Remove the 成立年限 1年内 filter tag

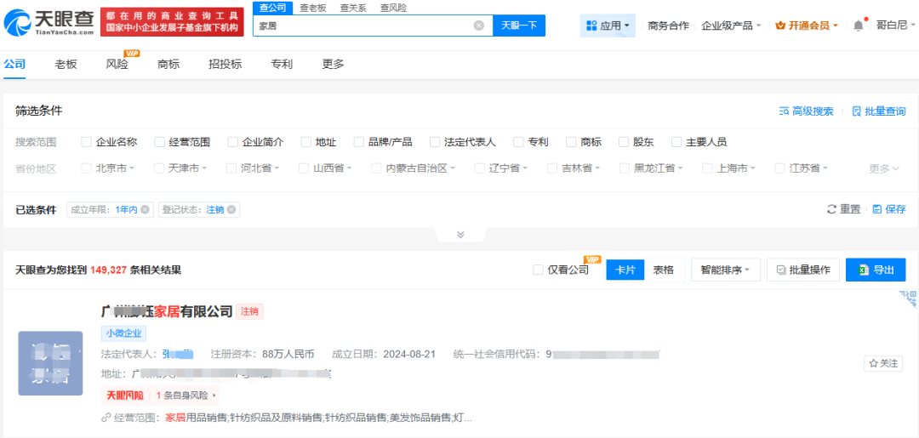[145, 209]
